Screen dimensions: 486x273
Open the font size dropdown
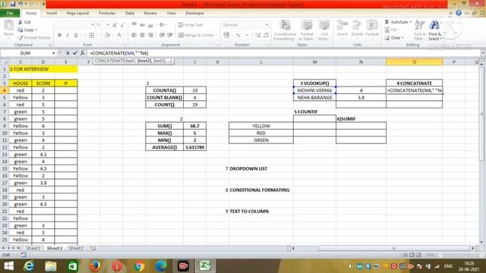108,25
